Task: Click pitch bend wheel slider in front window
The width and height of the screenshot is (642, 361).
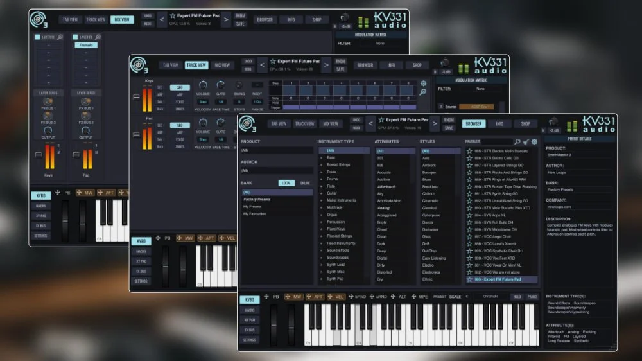Action: tap(273, 325)
